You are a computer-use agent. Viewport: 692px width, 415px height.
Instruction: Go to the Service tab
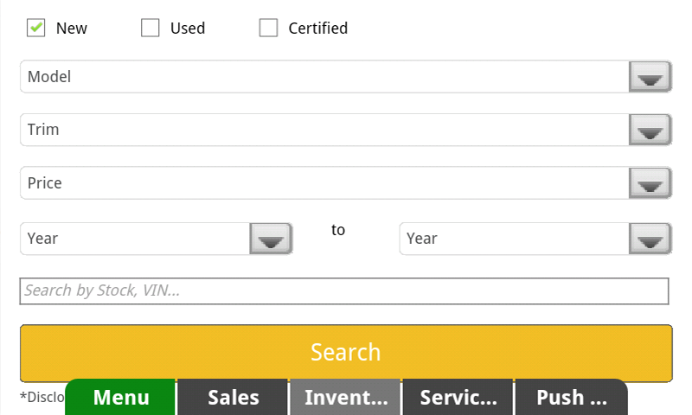point(458,398)
